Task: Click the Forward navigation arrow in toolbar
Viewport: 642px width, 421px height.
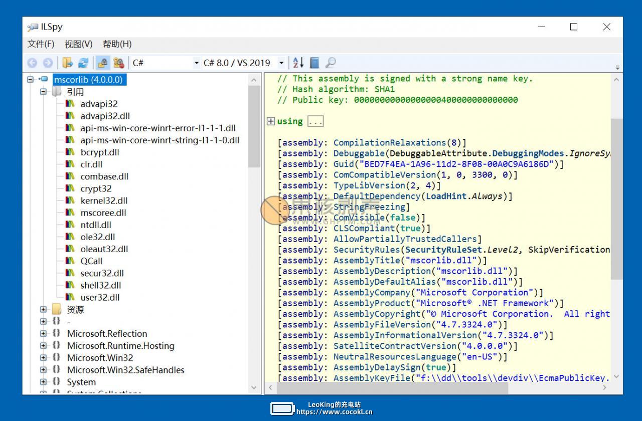Action: pos(48,63)
